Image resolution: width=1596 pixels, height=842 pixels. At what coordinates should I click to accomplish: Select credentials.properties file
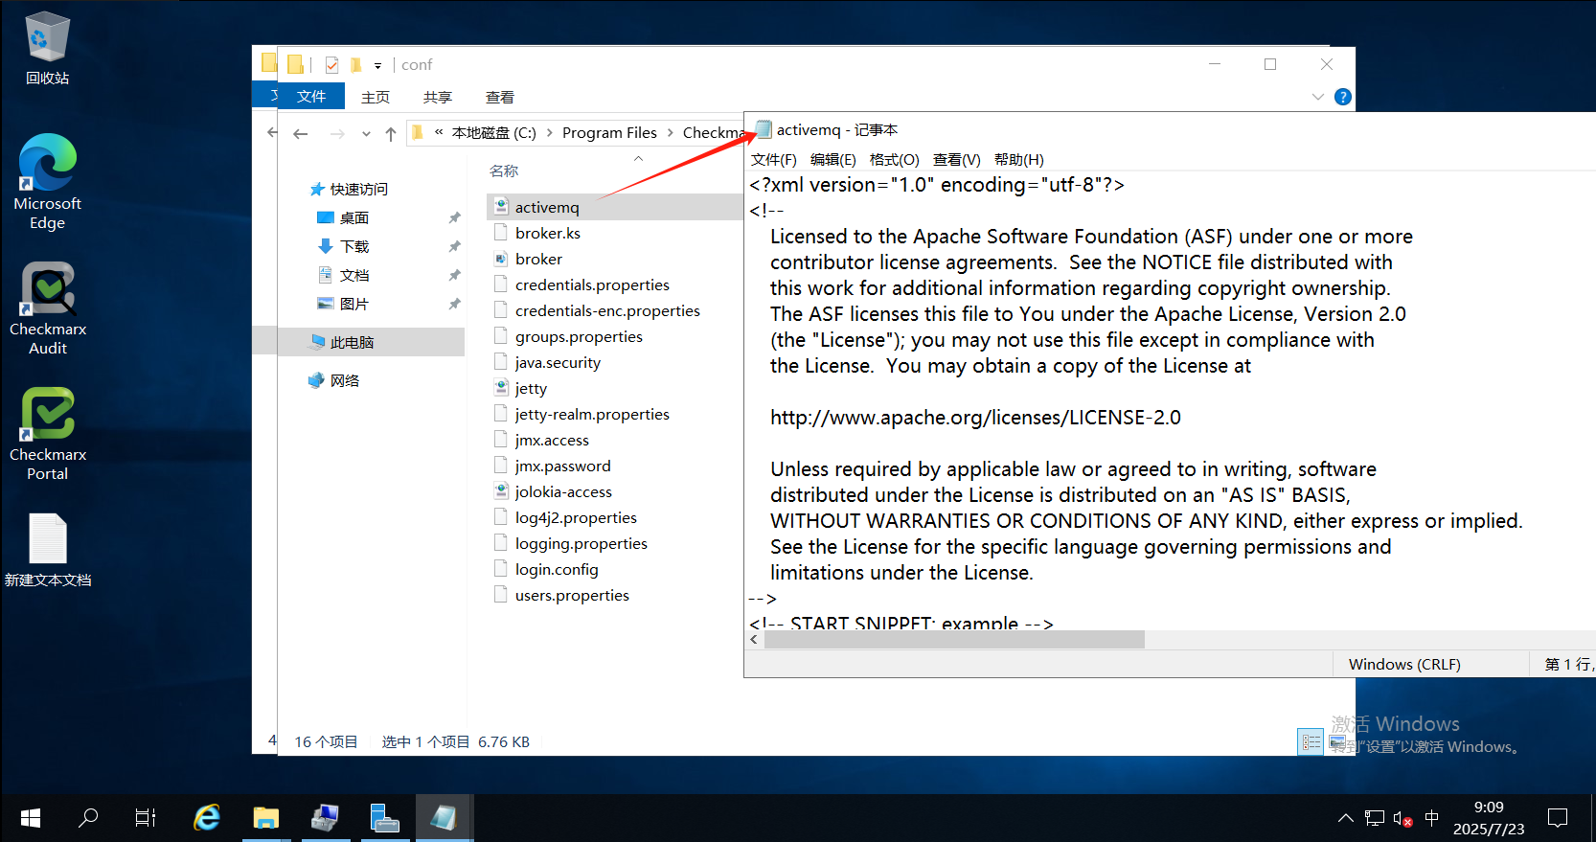point(592,285)
